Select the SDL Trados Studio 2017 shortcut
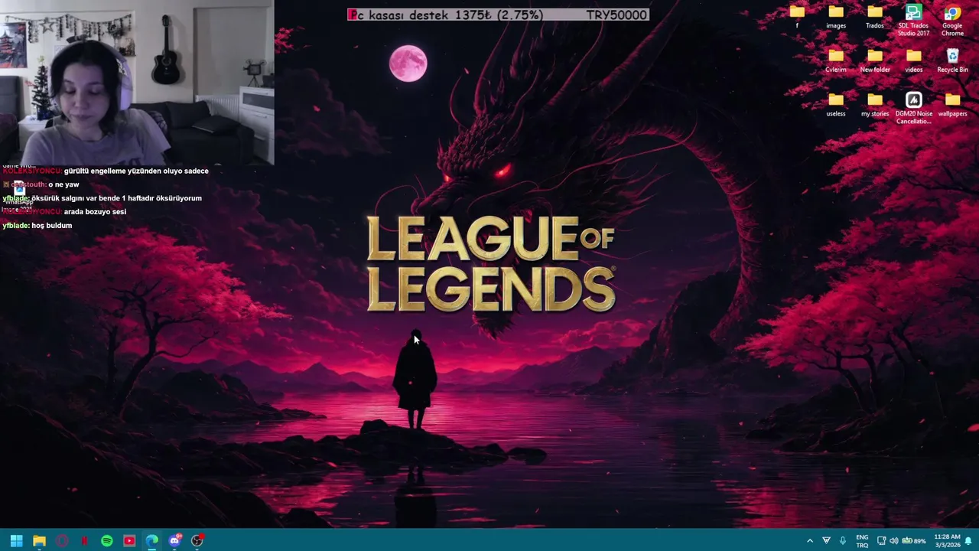The width and height of the screenshot is (979, 551). (913, 20)
